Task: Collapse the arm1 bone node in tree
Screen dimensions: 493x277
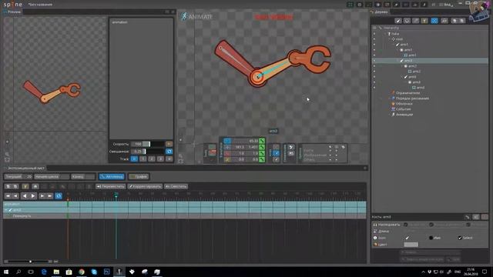Action: pos(394,45)
